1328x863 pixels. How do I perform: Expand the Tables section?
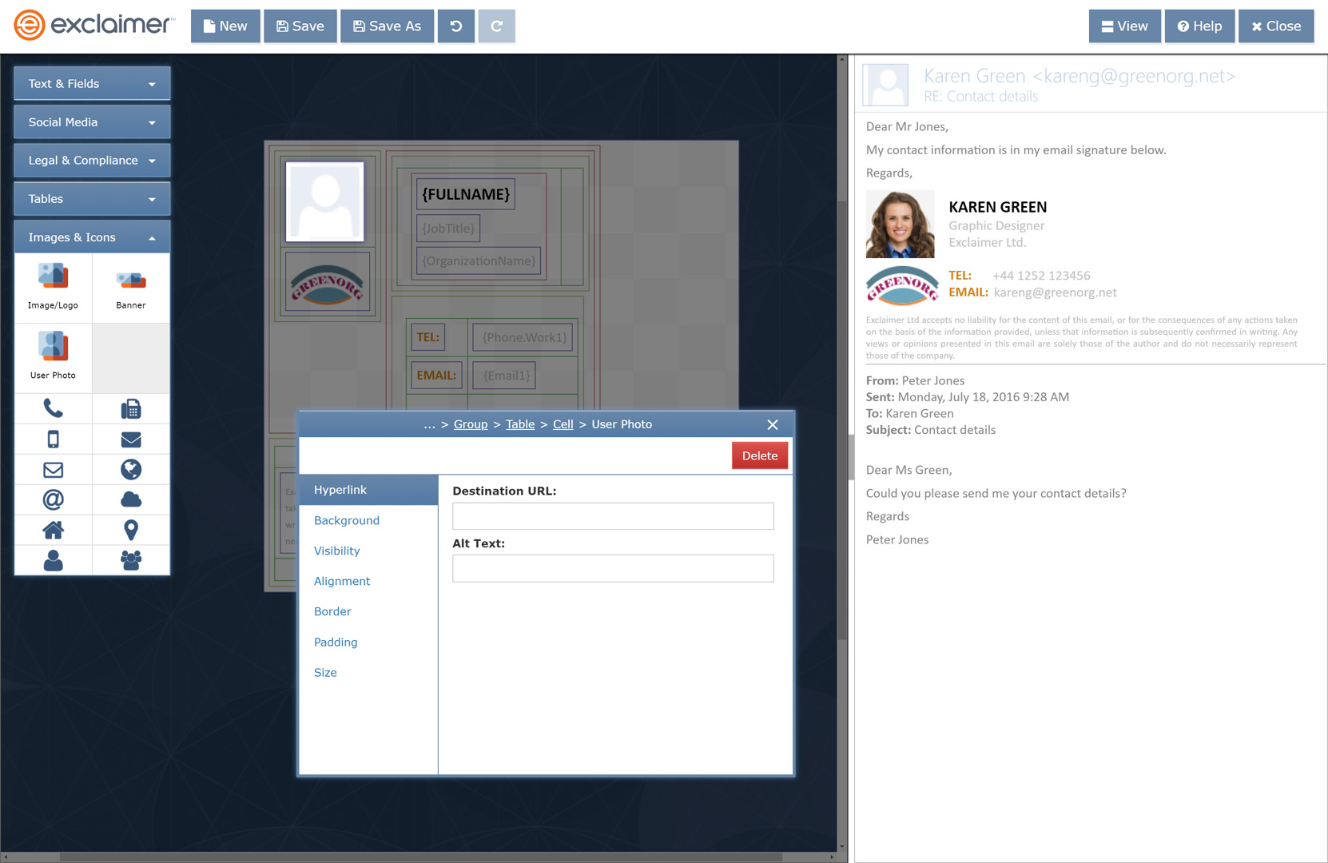92,198
